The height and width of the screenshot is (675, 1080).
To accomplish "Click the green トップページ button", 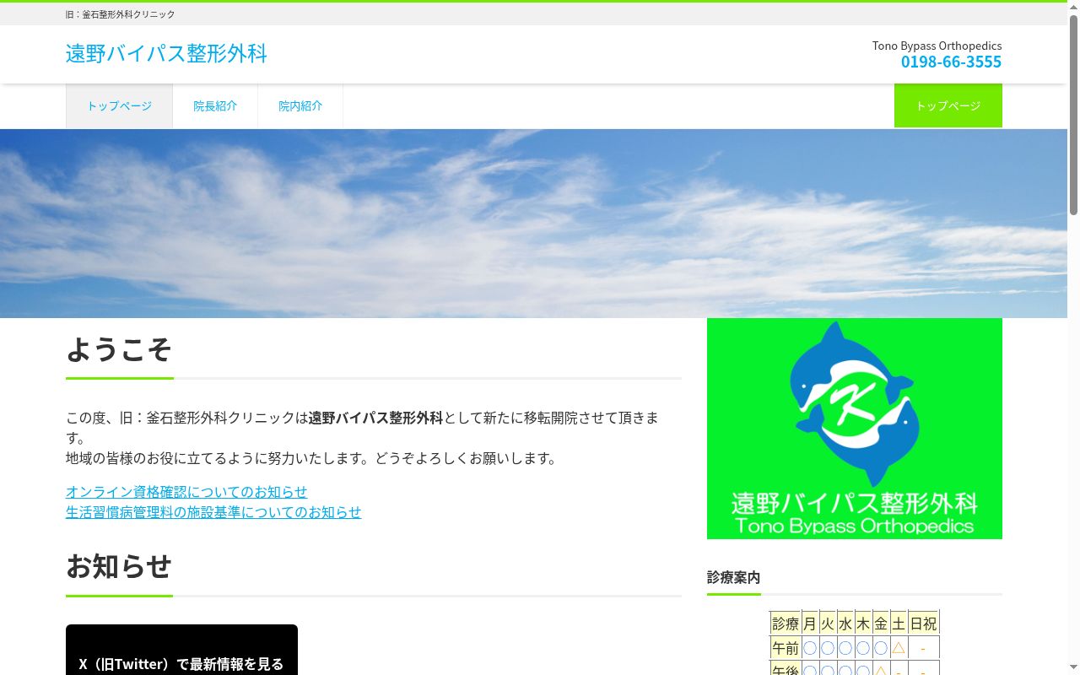I will pos(948,105).
